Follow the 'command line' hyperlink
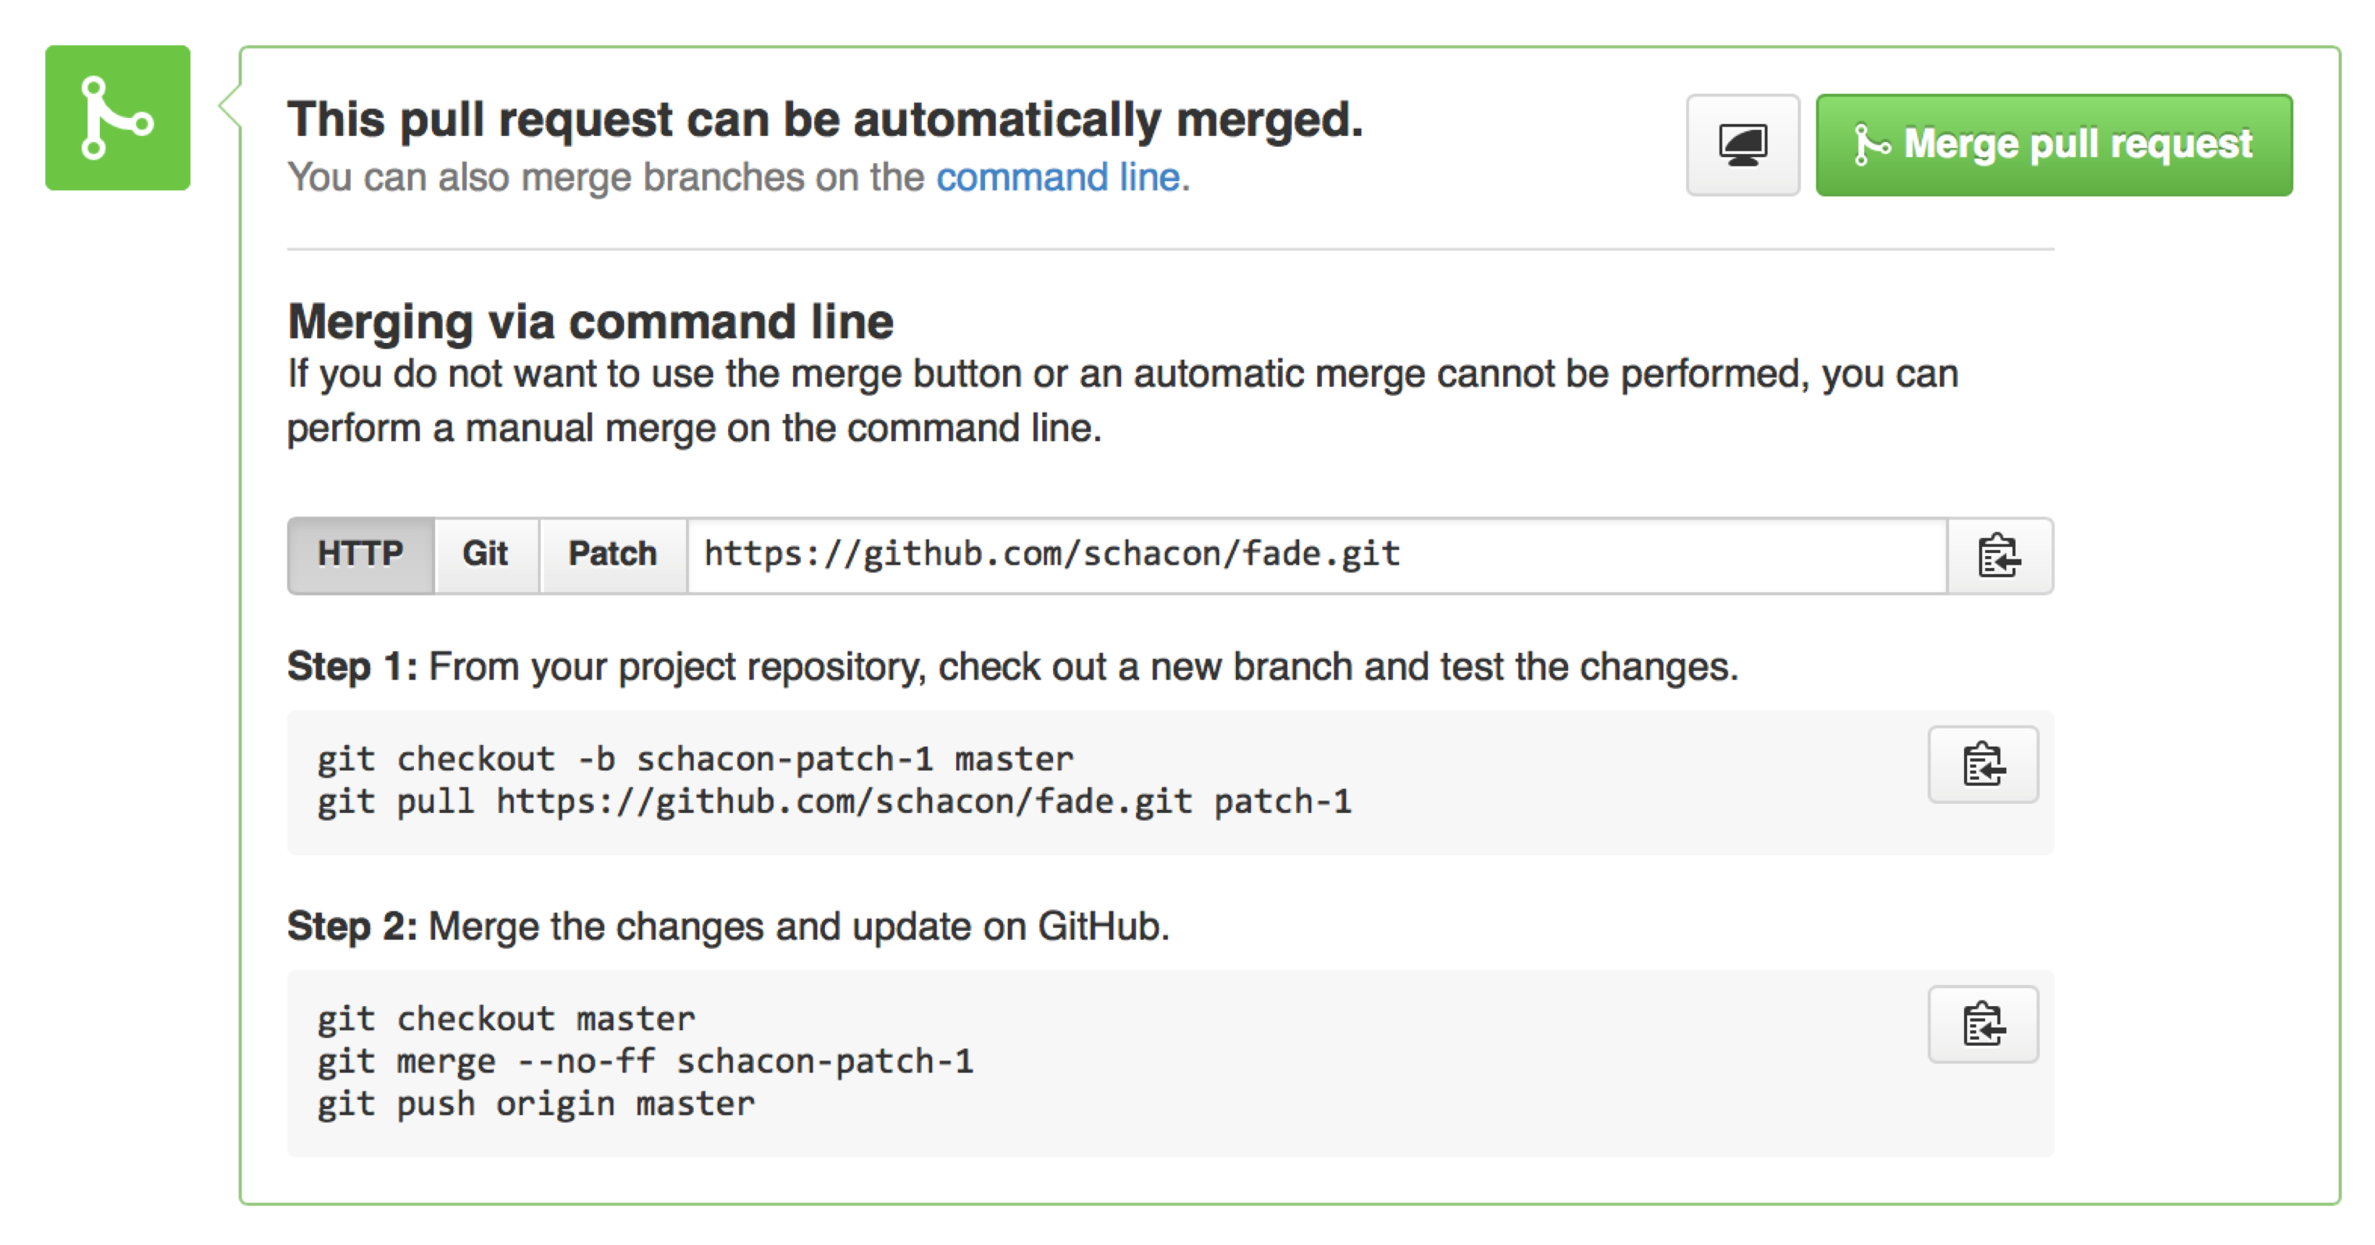The height and width of the screenshot is (1245, 2375). coord(1059,177)
